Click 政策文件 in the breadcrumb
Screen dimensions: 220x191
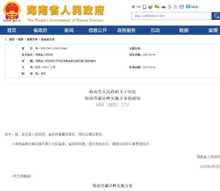tap(32, 39)
